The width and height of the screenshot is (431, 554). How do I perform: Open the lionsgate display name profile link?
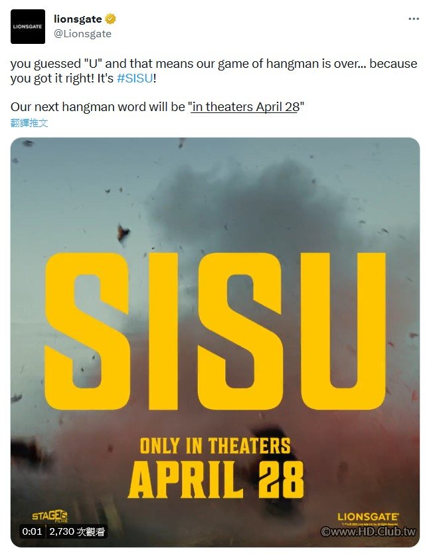click(78, 19)
